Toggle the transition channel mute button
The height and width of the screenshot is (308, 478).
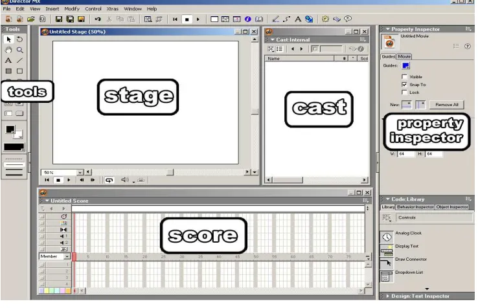coord(42,230)
